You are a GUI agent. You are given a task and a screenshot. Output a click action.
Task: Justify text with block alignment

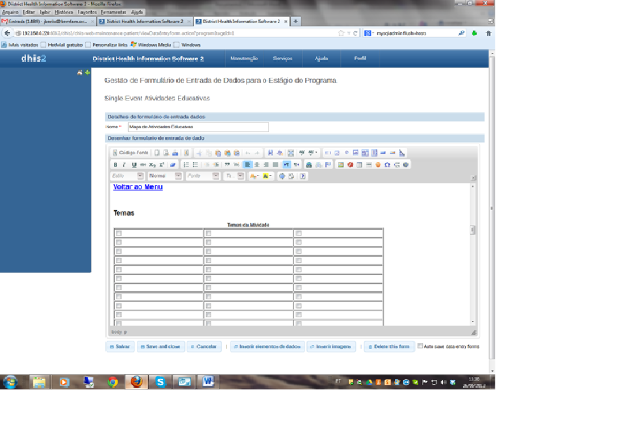tap(275, 165)
